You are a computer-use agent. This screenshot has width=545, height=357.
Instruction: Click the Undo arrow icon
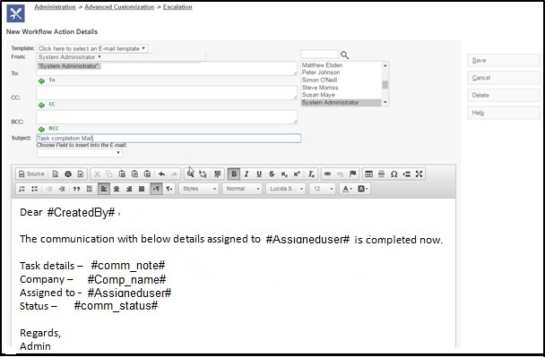(161, 174)
